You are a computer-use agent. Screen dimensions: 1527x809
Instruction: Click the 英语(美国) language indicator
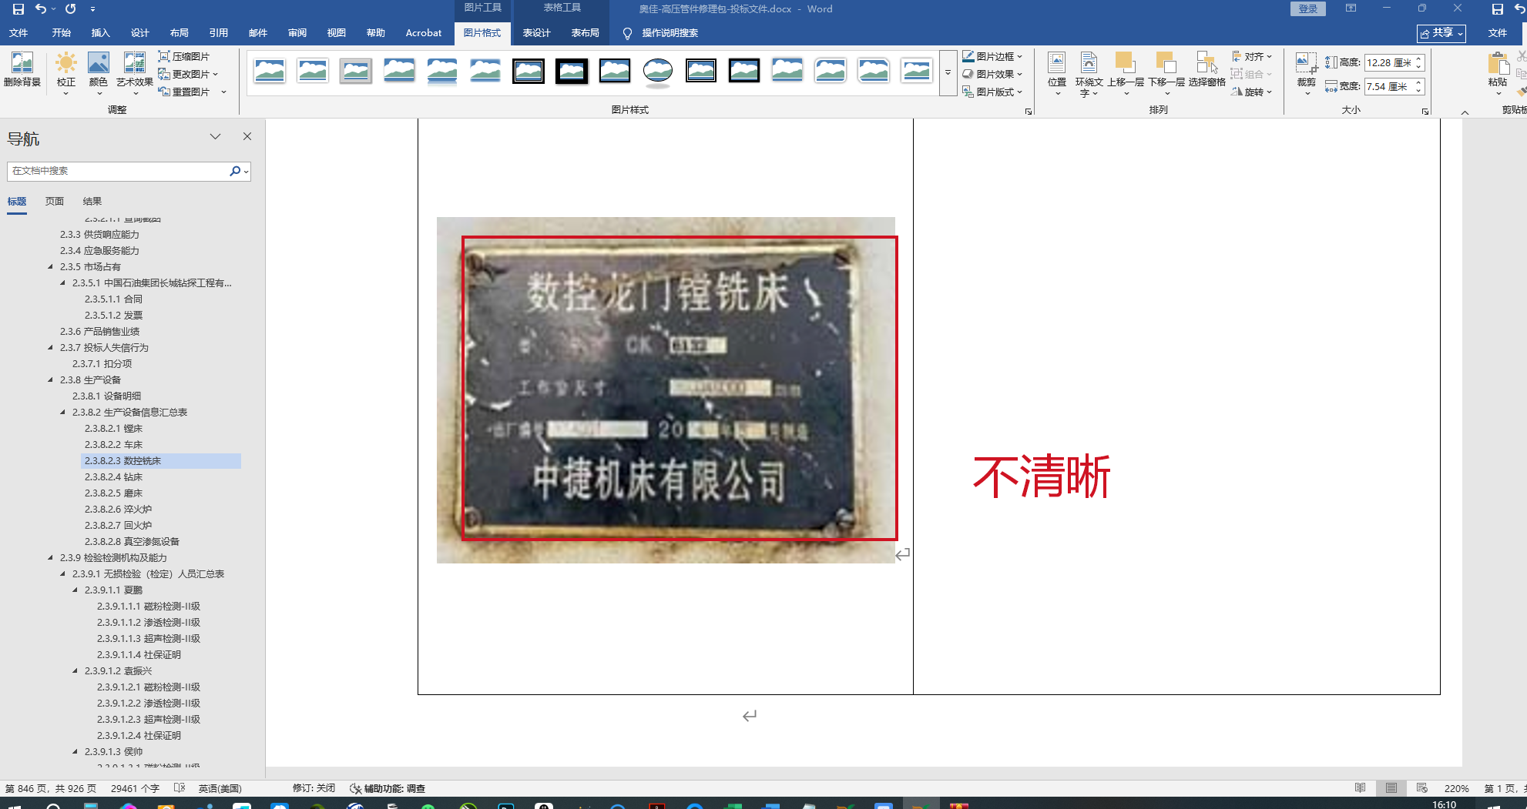[220, 788]
